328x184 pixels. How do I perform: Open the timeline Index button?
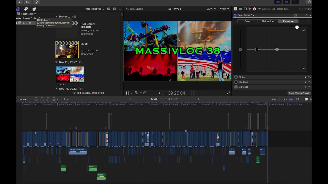point(23,99)
